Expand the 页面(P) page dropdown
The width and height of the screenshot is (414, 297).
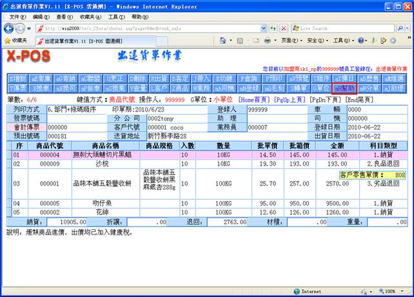coord(292,40)
